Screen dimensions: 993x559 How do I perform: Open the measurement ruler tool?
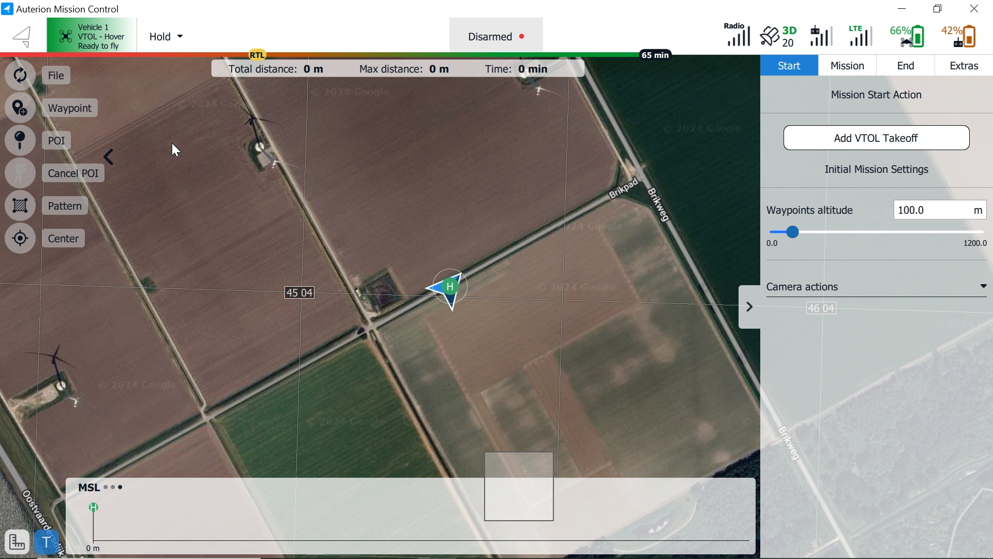[17, 542]
